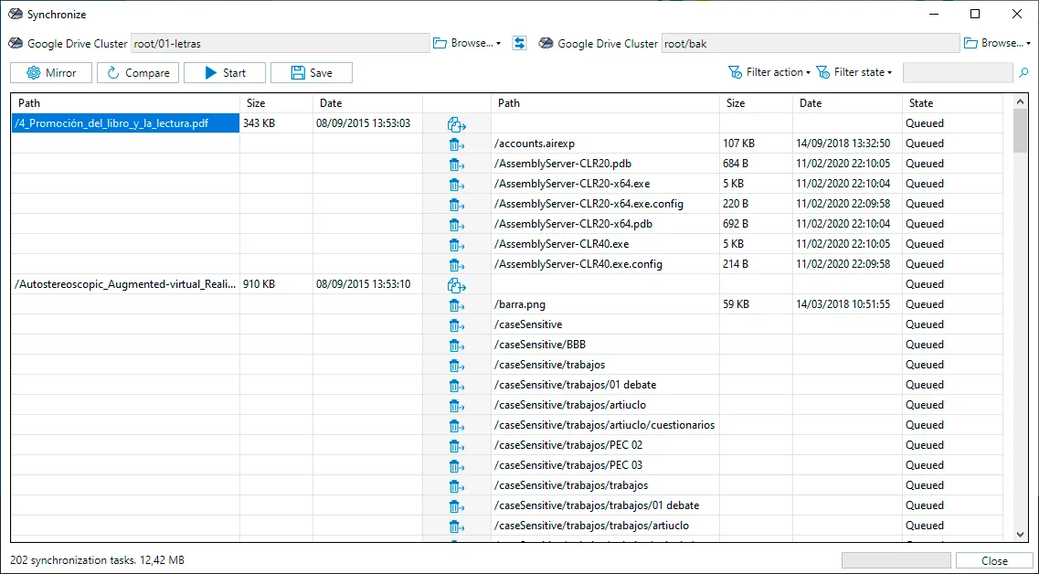Select the /accounts.airexp path

tap(534, 143)
